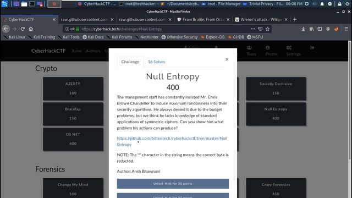Open the page actions three-dots menu
352x198 pixels.
coord(253,29)
